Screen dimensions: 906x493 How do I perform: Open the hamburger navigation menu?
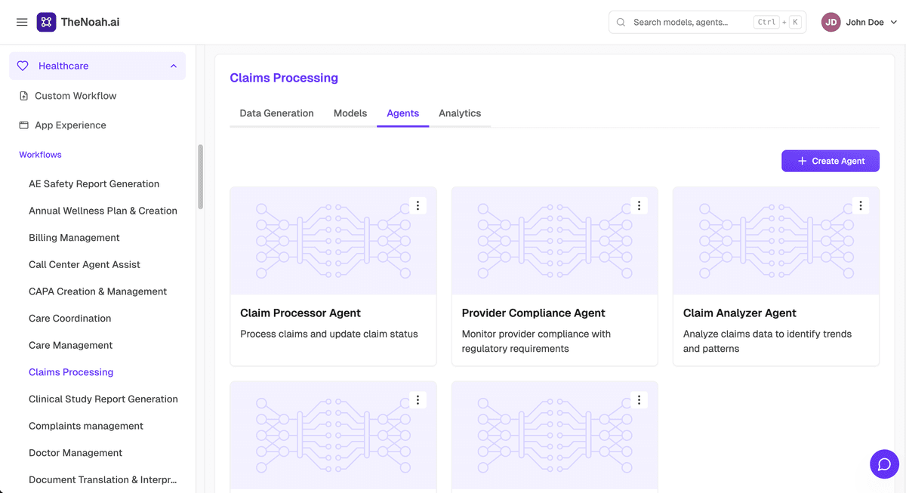click(x=22, y=22)
